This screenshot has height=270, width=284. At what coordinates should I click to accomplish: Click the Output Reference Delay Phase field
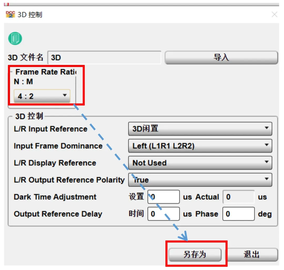tap(239, 214)
